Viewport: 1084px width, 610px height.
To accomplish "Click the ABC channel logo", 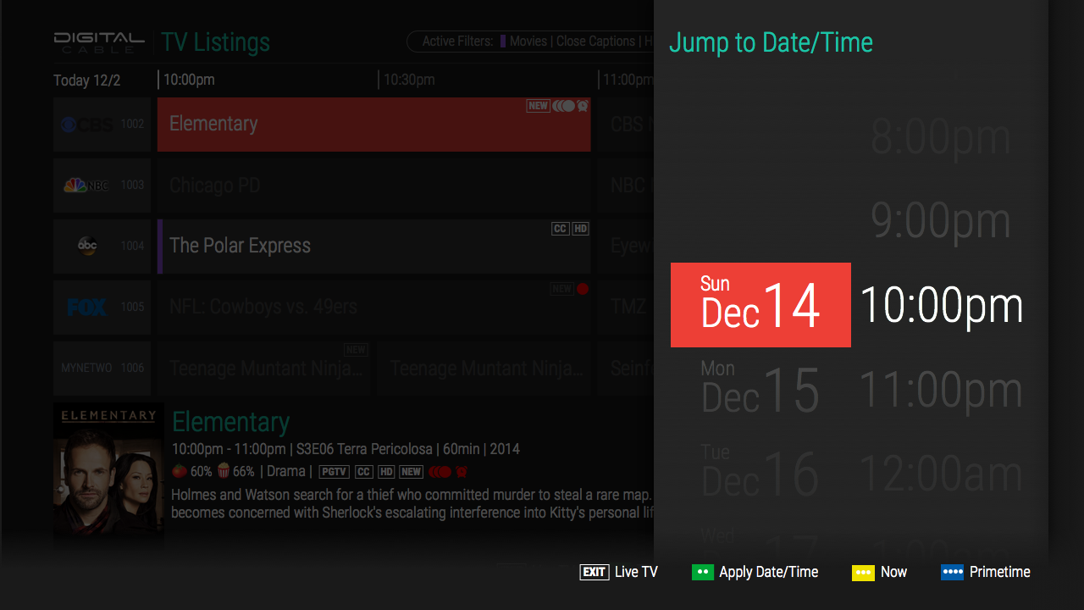I will pyautogui.click(x=87, y=247).
